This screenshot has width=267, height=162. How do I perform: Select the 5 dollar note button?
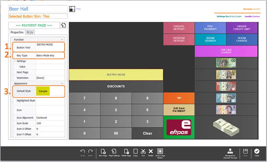[x=226, y=110]
